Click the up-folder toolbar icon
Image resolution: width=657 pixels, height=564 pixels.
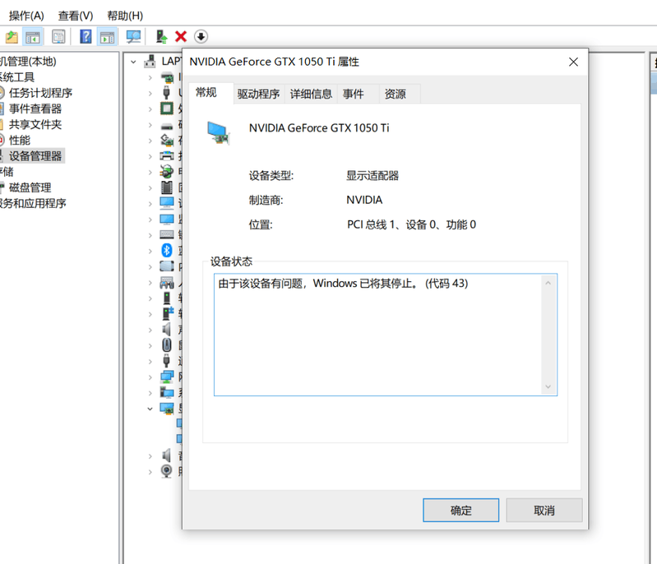(12, 37)
